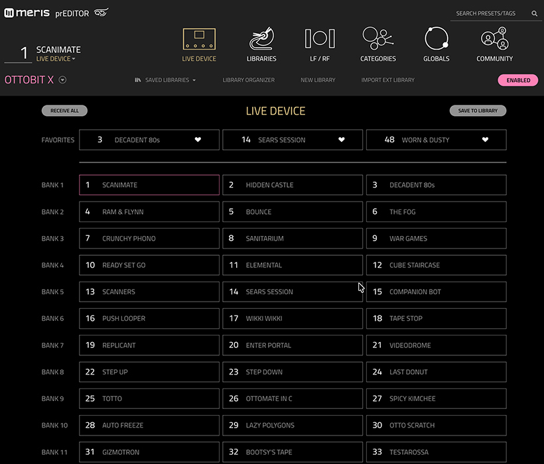Toggle the Enabled pill button
This screenshot has width=544, height=464.
518,80
